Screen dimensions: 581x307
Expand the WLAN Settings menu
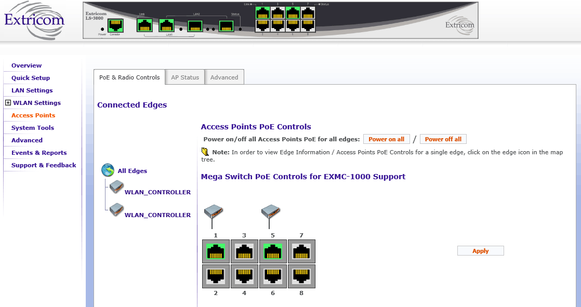(x=8, y=103)
